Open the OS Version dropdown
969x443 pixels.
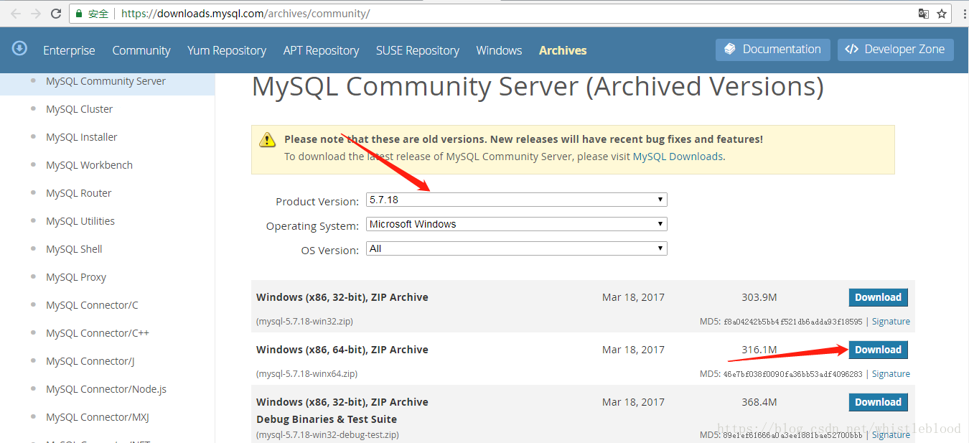(517, 248)
